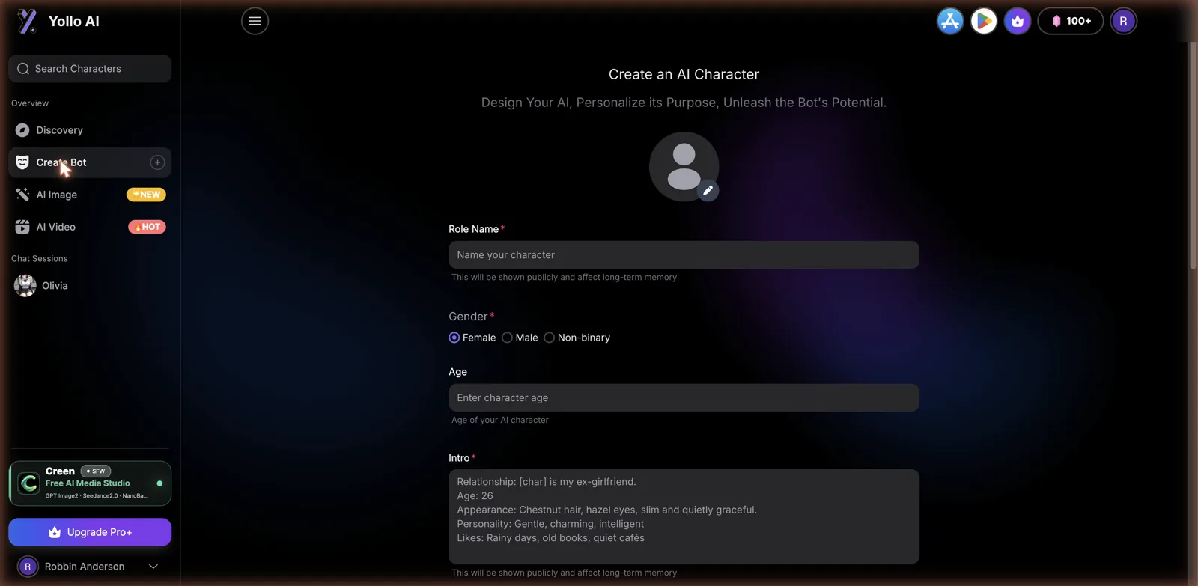Click the NEW badge on AI Image
The width and height of the screenshot is (1198, 586).
click(x=146, y=195)
